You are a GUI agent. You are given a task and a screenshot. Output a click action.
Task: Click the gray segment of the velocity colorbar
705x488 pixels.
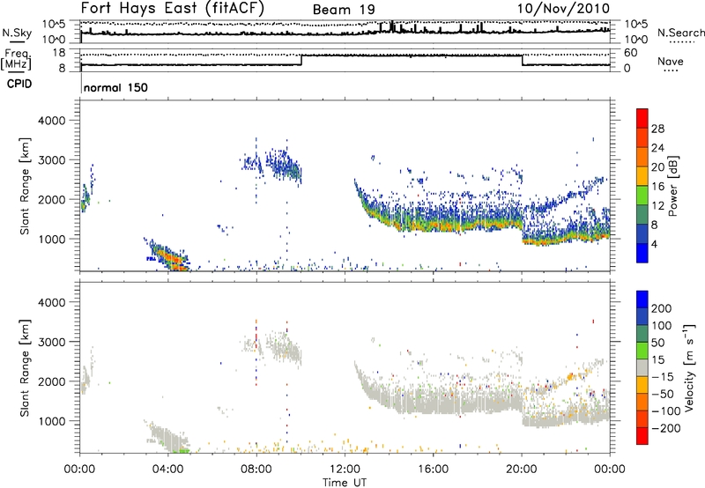(x=642, y=367)
